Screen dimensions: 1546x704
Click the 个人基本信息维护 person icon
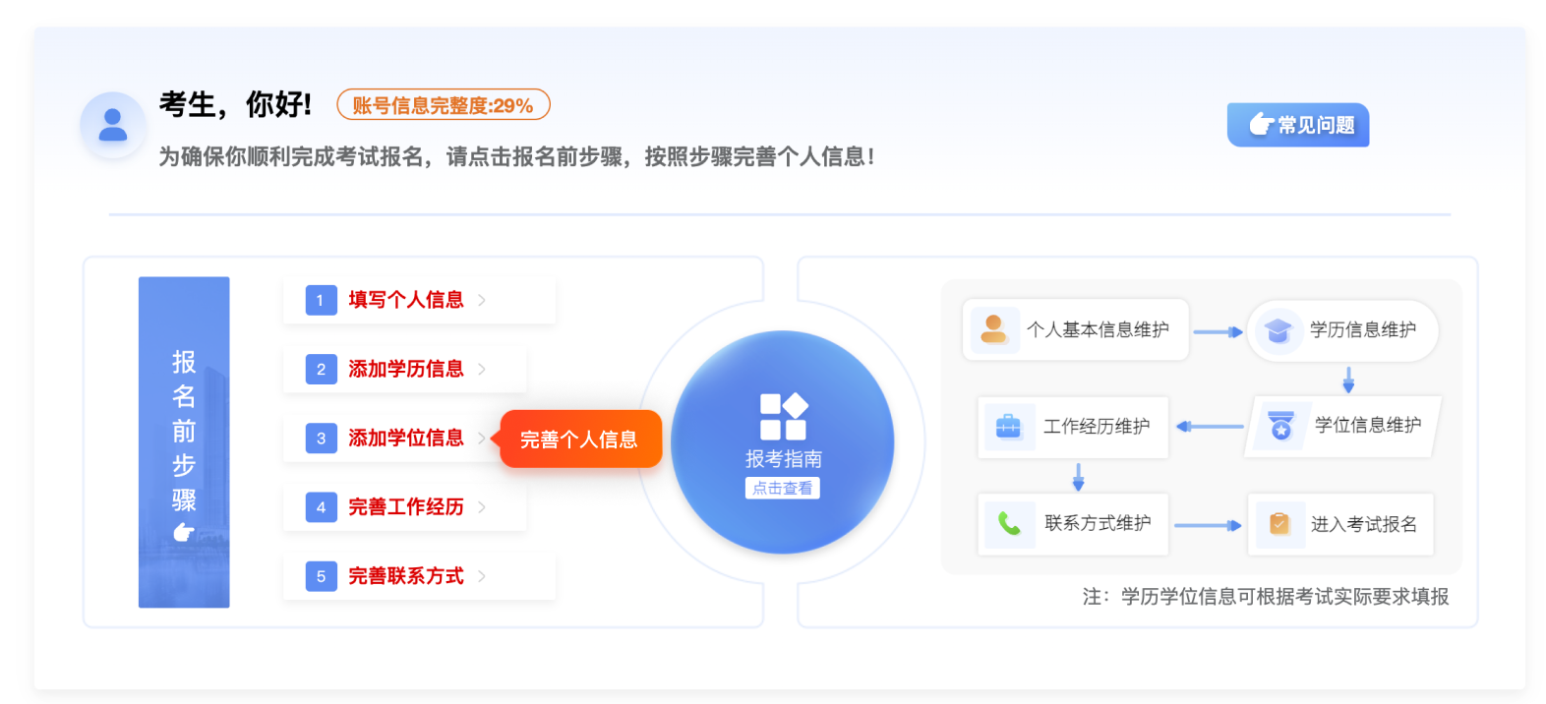[994, 329]
